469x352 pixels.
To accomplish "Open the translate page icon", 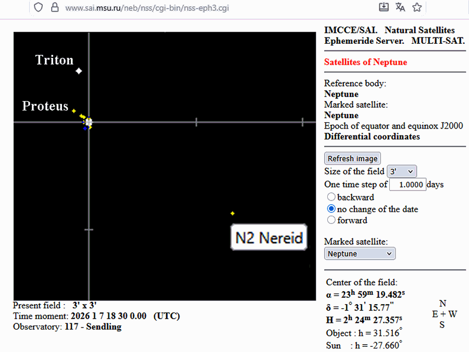I will tap(400, 7).
